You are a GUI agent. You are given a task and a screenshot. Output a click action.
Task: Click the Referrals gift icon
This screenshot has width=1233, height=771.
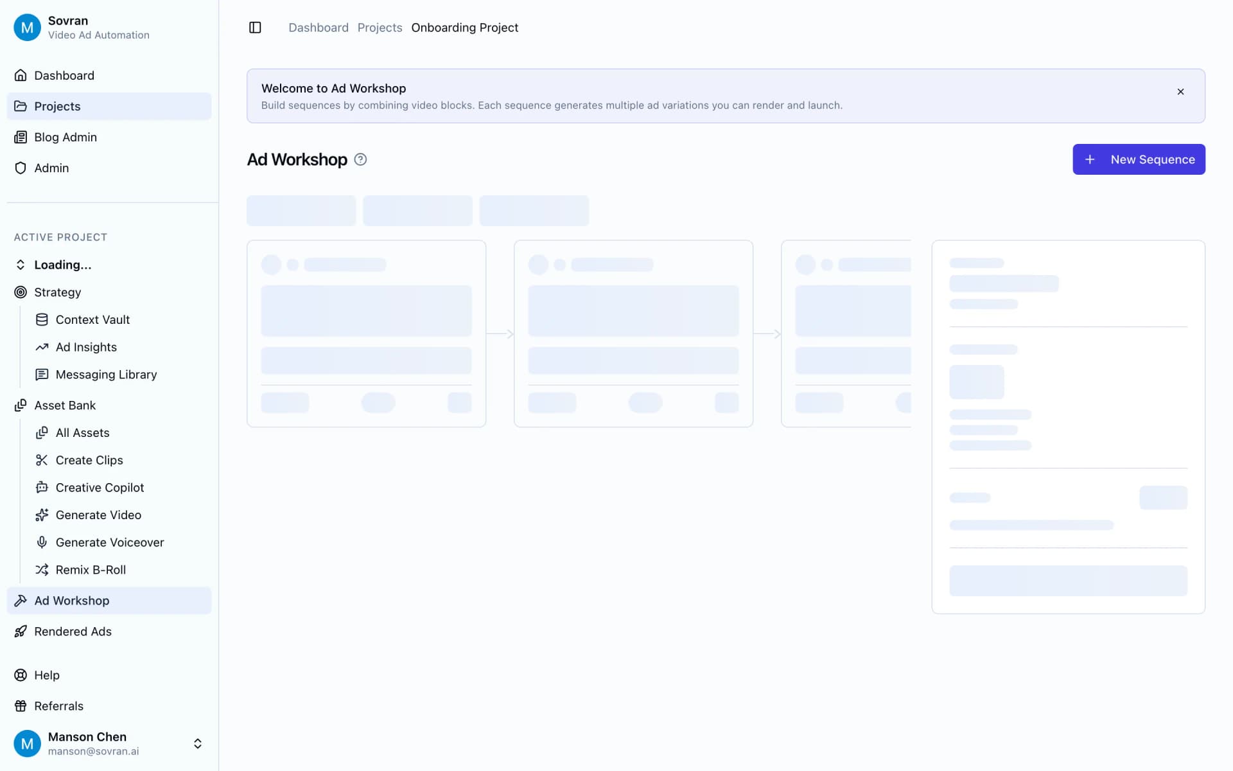pyautogui.click(x=21, y=706)
